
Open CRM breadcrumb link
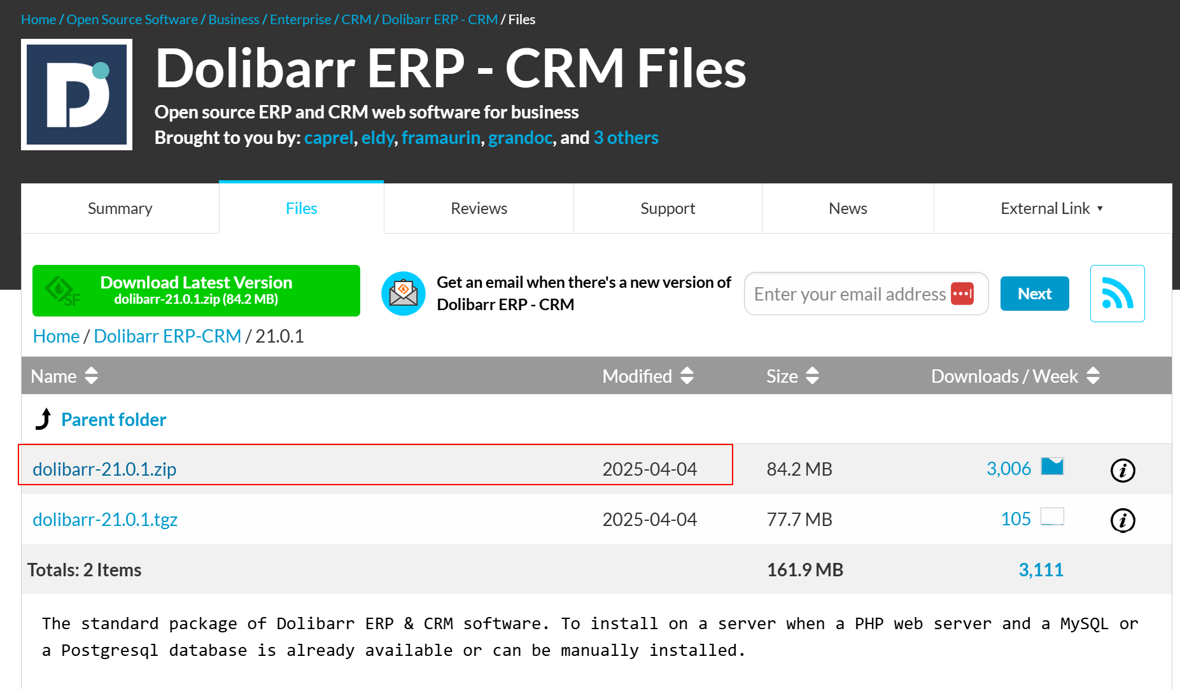pyautogui.click(x=356, y=19)
